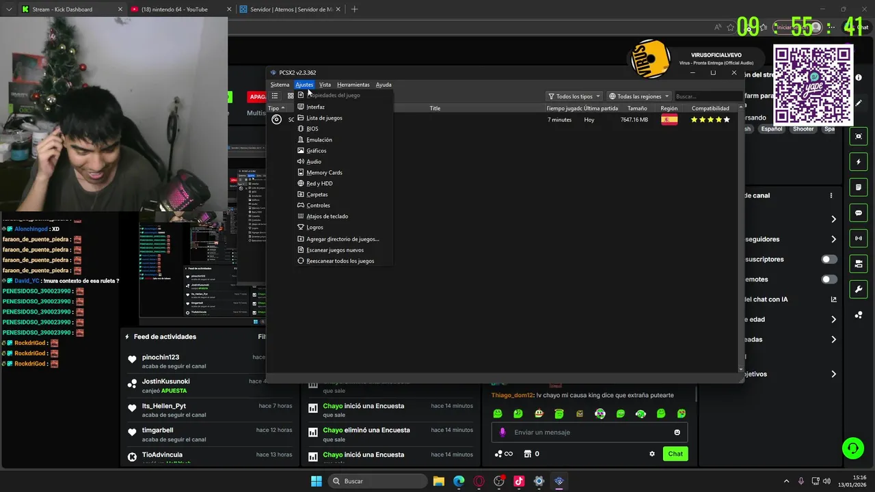
Task: Switch PCSX2 to game grid view icon
Action: [x=291, y=96]
